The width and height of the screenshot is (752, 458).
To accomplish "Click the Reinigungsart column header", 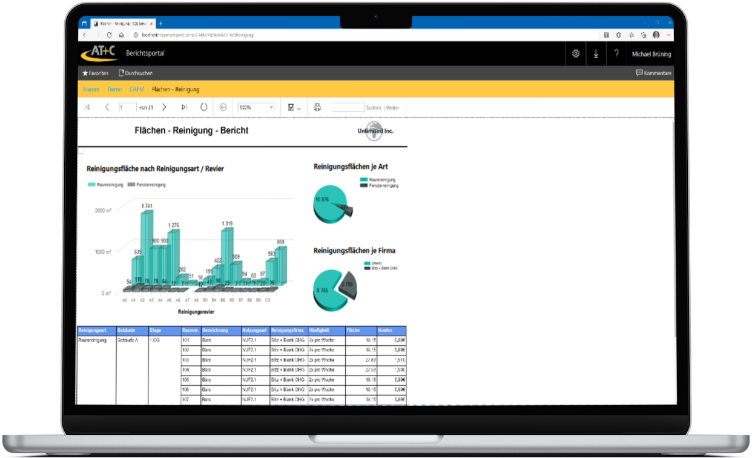I will [x=96, y=331].
